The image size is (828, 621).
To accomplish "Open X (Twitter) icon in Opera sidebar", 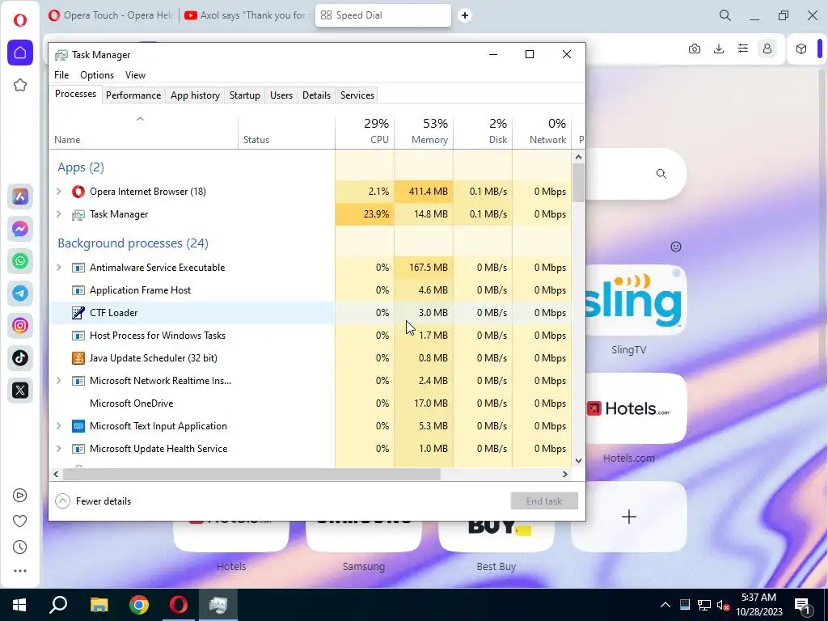I will (20, 391).
